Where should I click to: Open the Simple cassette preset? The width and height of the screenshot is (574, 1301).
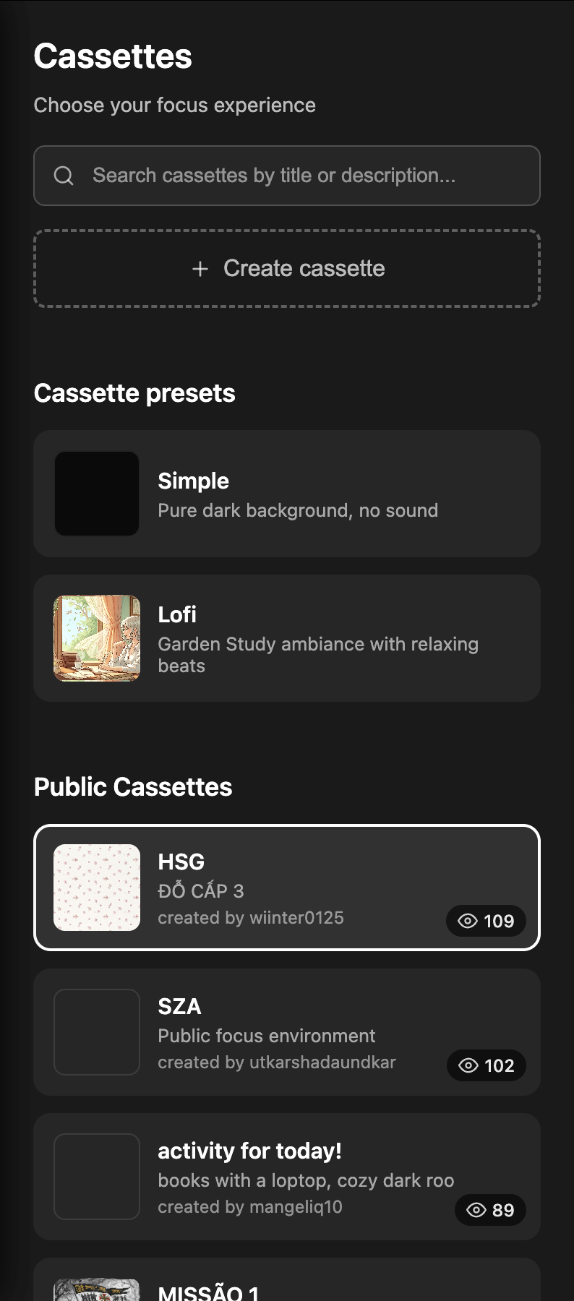tap(287, 494)
